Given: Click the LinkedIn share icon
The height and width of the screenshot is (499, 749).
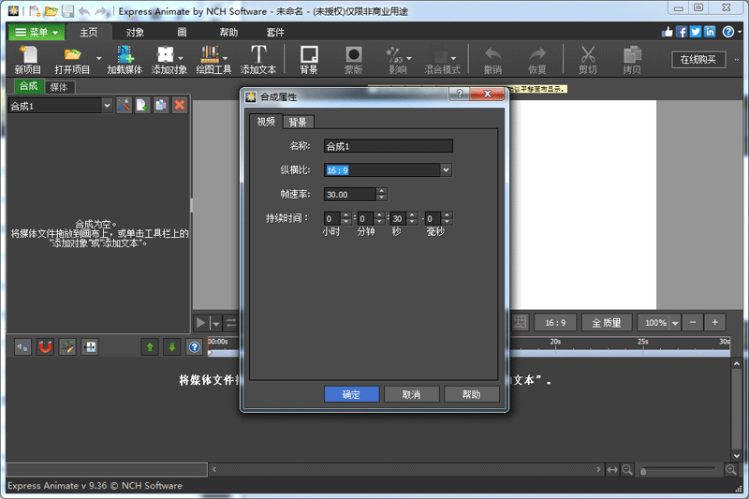Looking at the screenshot, I should click(710, 32).
